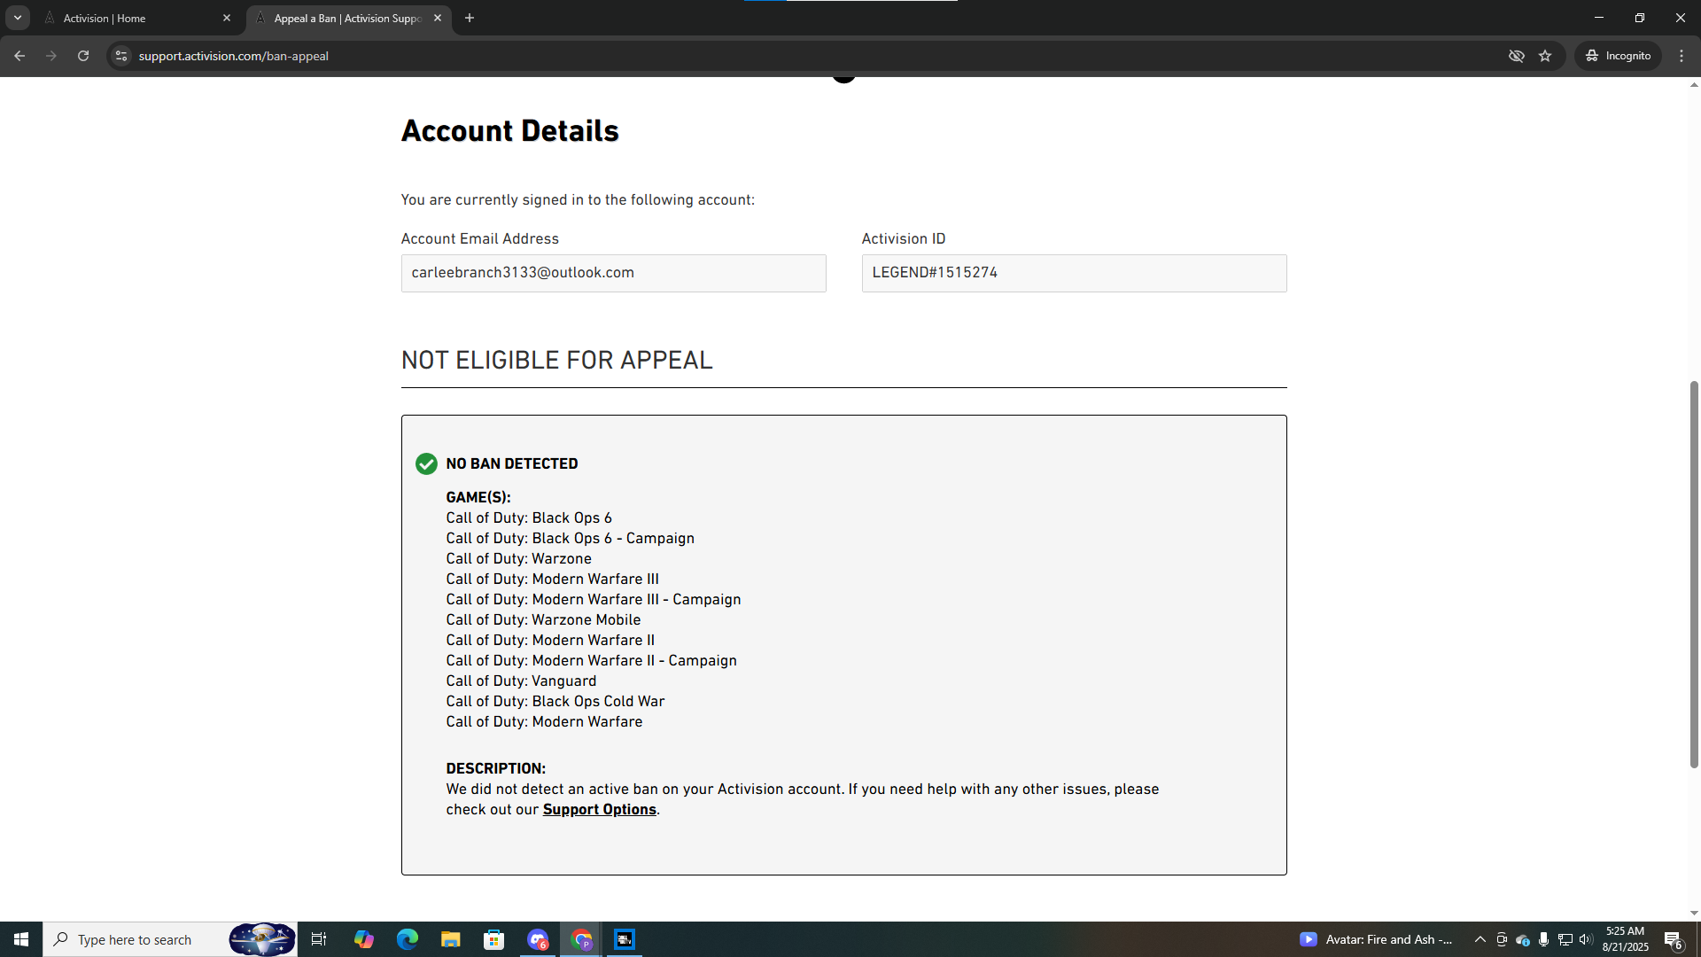Open Microsoft Edge from taskbar

pos(408,939)
